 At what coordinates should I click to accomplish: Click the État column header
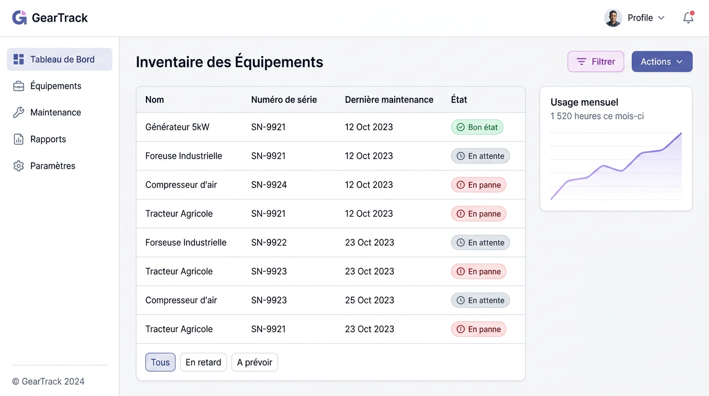[459, 100]
